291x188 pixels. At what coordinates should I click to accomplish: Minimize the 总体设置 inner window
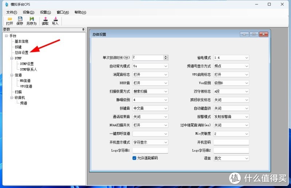pos(244,34)
